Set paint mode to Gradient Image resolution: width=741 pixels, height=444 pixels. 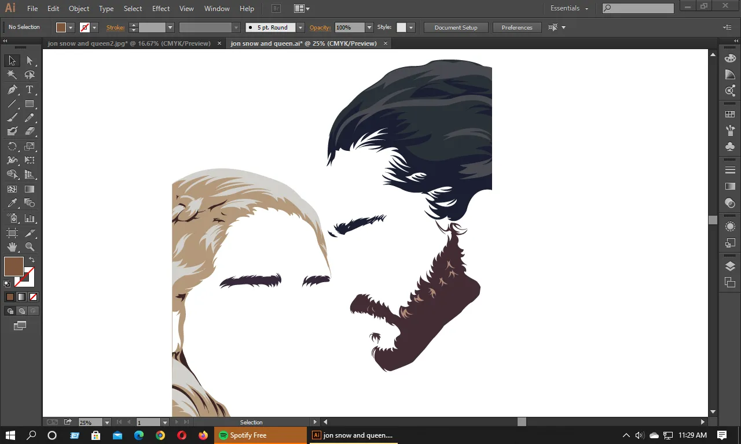[x=21, y=297]
